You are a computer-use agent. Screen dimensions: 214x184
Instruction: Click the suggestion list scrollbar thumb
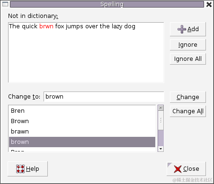click(160, 120)
